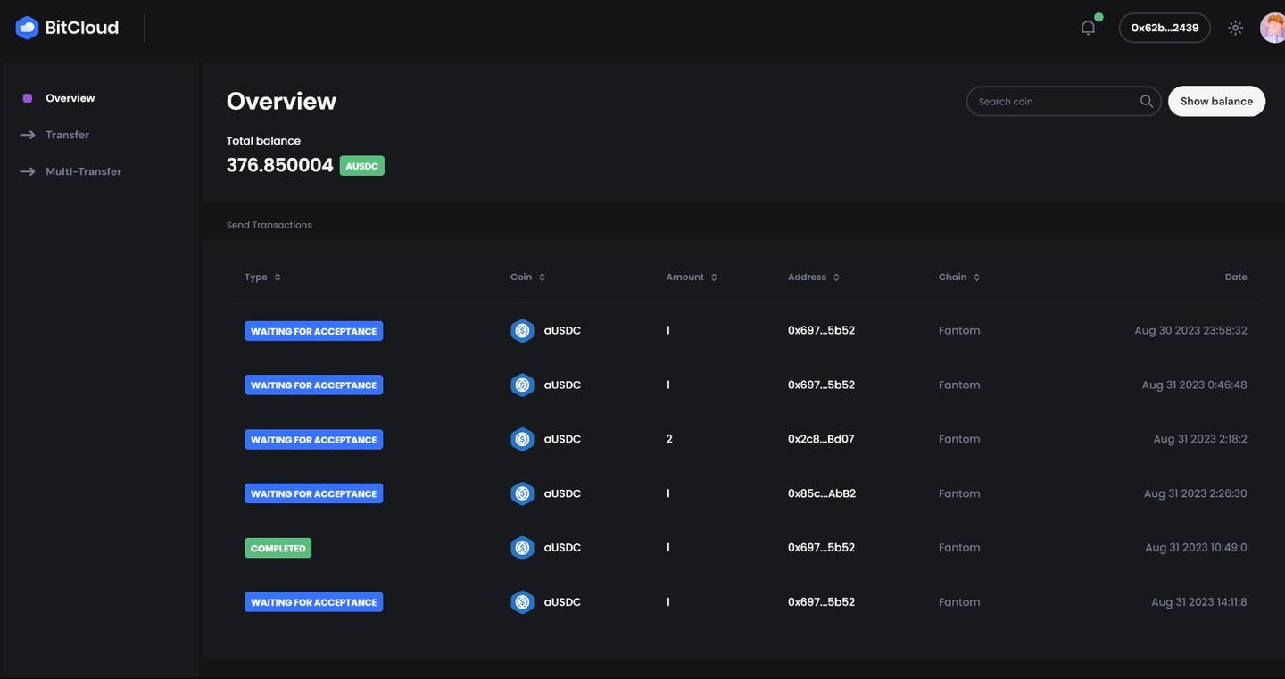Image resolution: width=1285 pixels, height=679 pixels.
Task: Click date Aug 31 2023 2:26:30
Action: click(x=1196, y=493)
